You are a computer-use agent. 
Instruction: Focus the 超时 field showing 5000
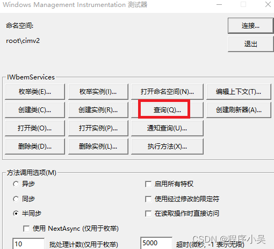click(x=156, y=243)
